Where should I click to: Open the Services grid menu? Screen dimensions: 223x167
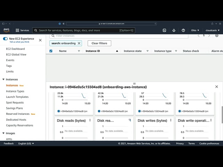(22, 30)
